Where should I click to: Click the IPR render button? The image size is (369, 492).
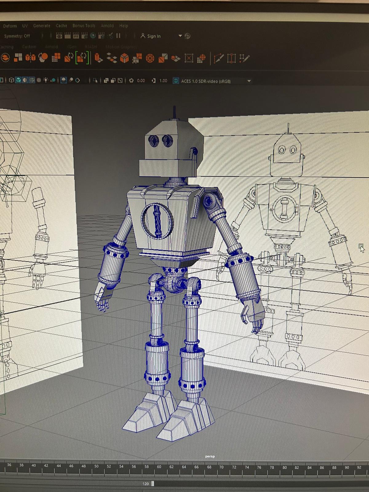[x=76, y=36]
